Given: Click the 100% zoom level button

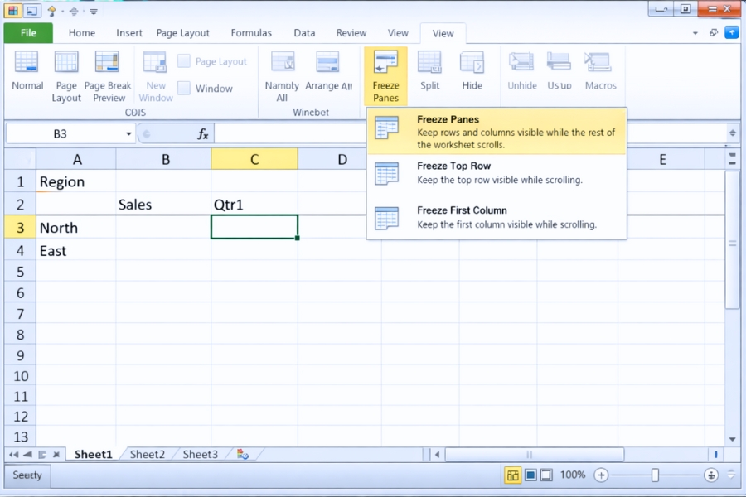Looking at the screenshot, I should pos(573,475).
